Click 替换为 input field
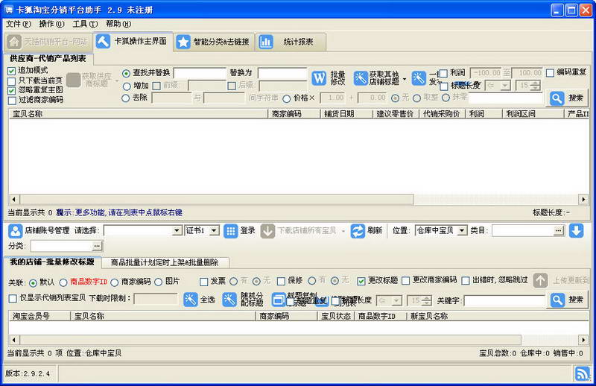The image size is (596, 386). 282,73
